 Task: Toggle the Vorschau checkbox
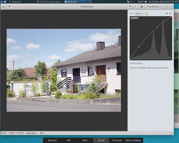point(131,63)
